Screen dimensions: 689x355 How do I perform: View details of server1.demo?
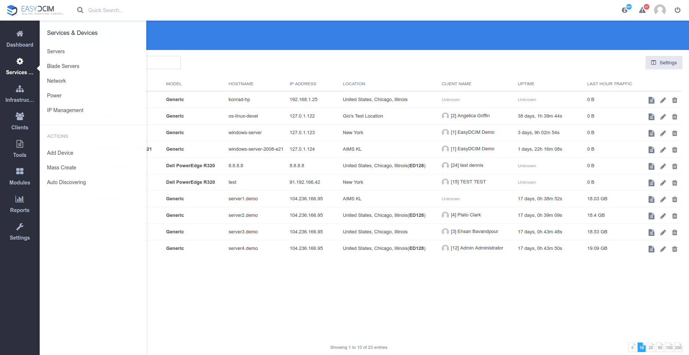652,199
